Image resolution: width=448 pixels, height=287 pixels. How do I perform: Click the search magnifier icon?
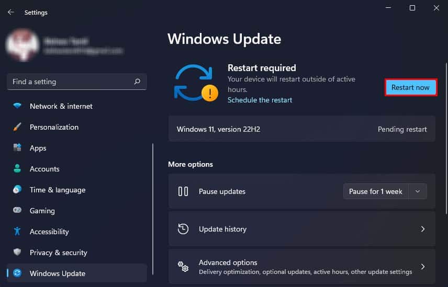(x=137, y=82)
